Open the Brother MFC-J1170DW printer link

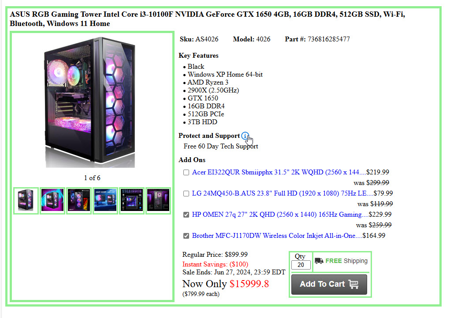coord(274,236)
